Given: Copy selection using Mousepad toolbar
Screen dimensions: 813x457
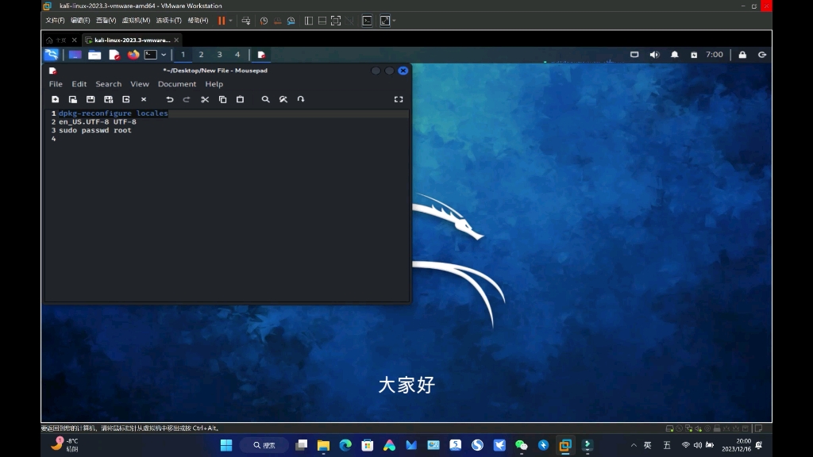Looking at the screenshot, I should tap(222, 99).
